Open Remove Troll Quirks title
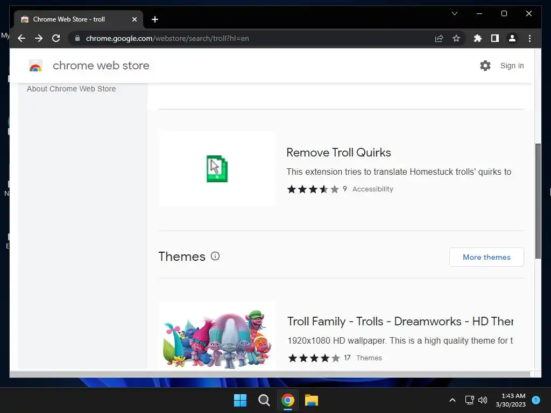Image resolution: width=551 pixels, height=413 pixels. pyautogui.click(x=339, y=152)
